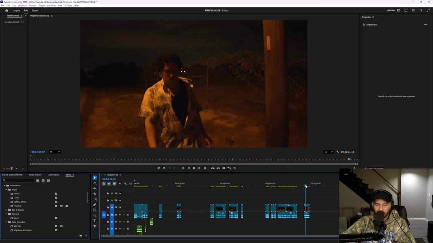Click the Extract button in program monitor

(x=218, y=168)
